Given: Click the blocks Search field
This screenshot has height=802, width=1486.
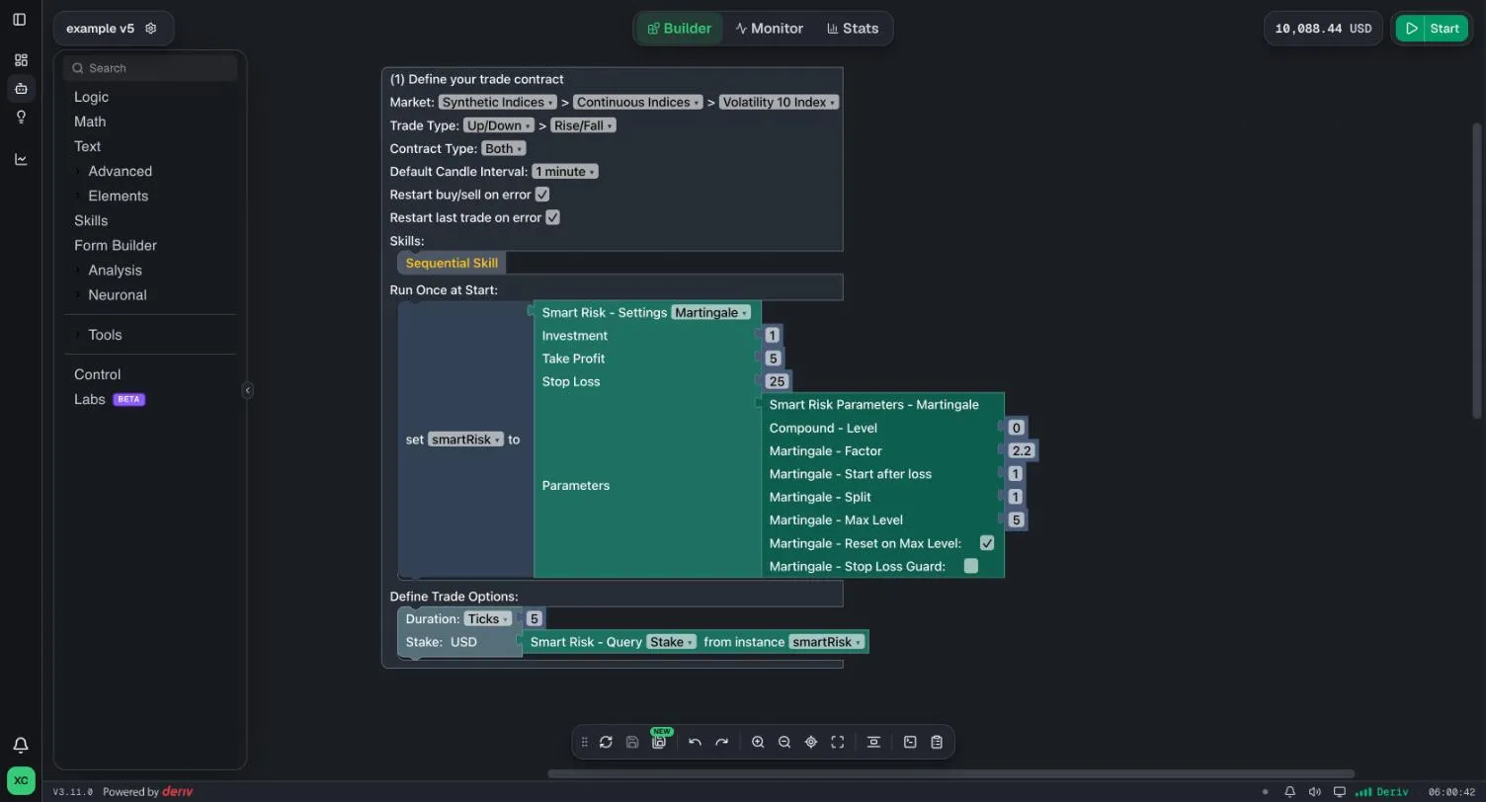Looking at the screenshot, I should (x=150, y=68).
